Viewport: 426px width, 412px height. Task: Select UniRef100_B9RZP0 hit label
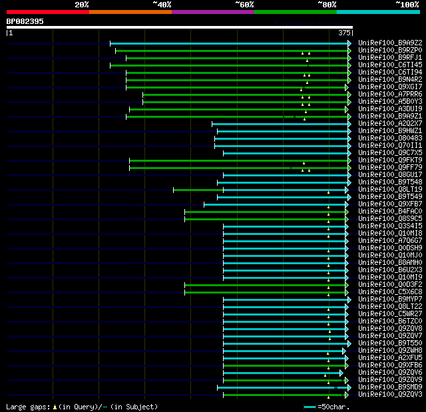[390, 50]
